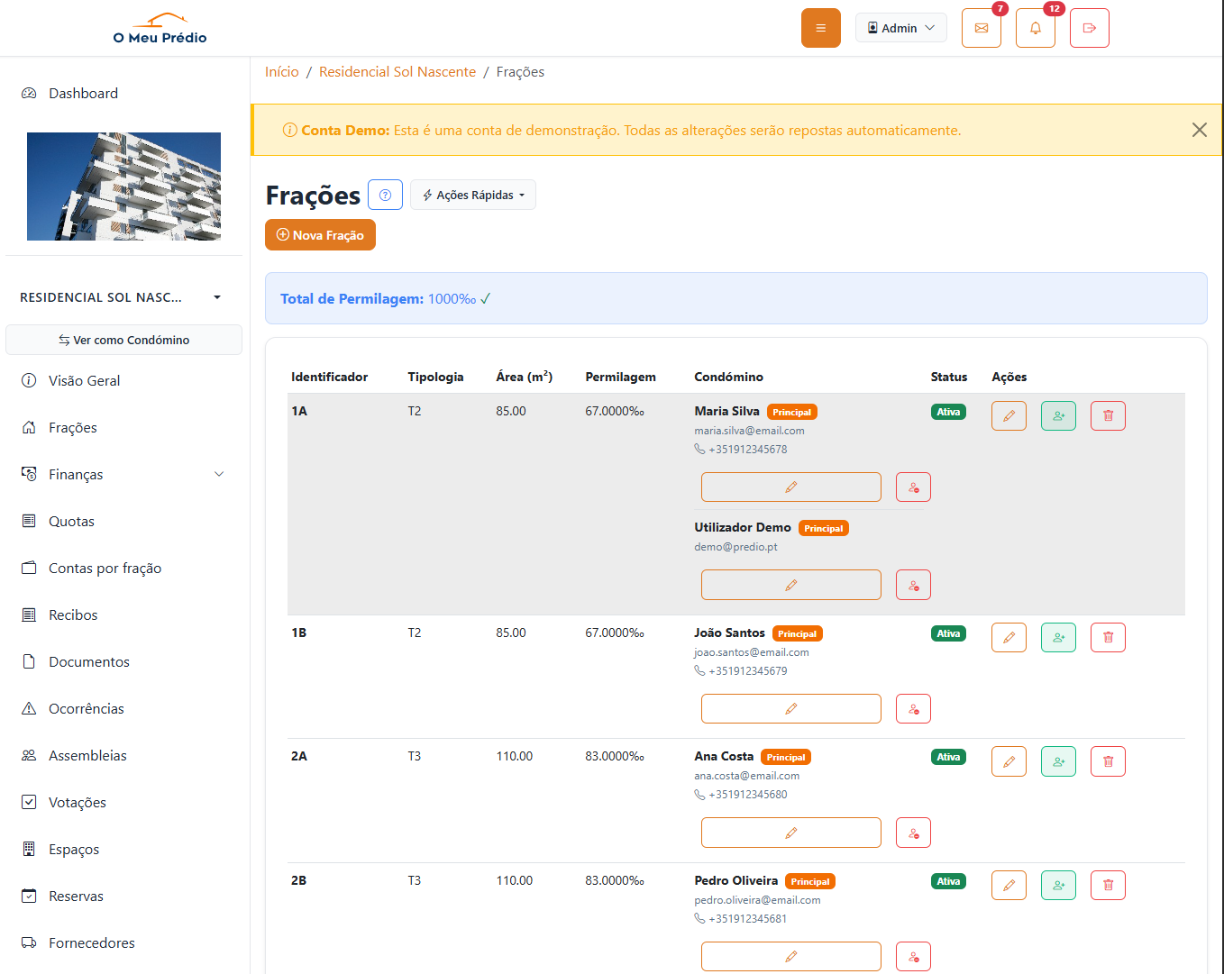Go to Ocorrências in the sidebar
The height and width of the screenshot is (974, 1224).
[86, 708]
